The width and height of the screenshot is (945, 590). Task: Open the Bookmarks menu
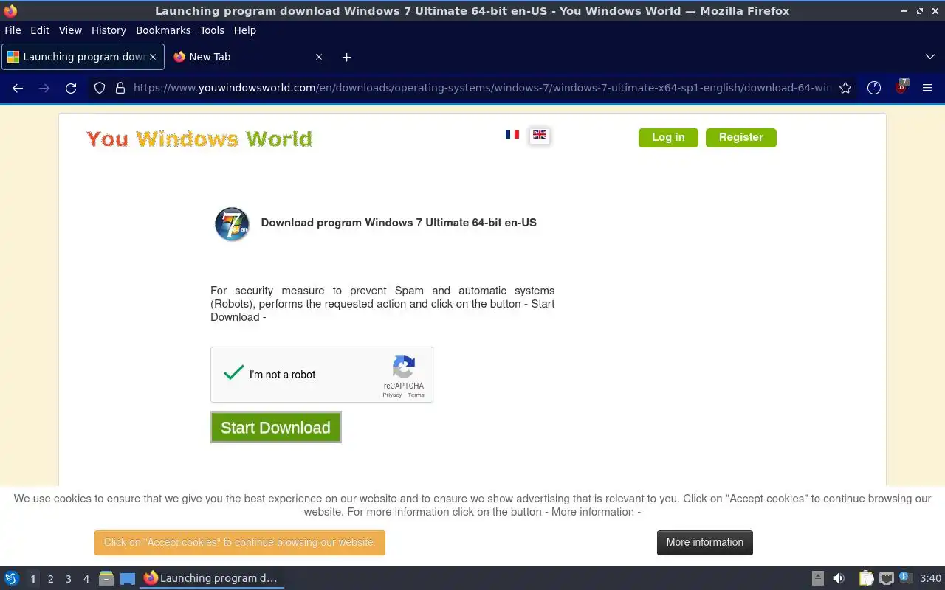pyautogui.click(x=163, y=30)
